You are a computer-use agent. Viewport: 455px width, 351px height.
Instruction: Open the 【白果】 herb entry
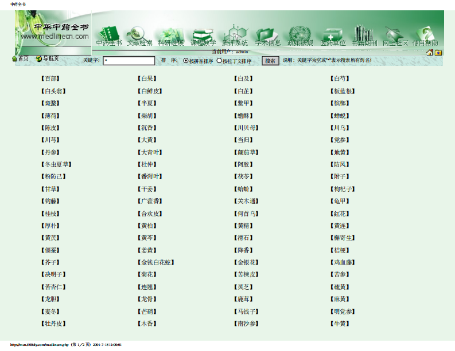coord(147,78)
